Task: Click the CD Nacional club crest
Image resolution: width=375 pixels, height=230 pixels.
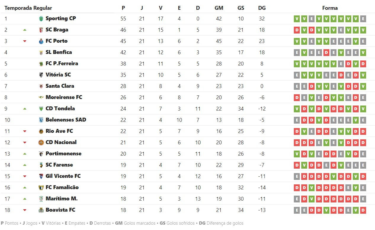Action: 41,143
